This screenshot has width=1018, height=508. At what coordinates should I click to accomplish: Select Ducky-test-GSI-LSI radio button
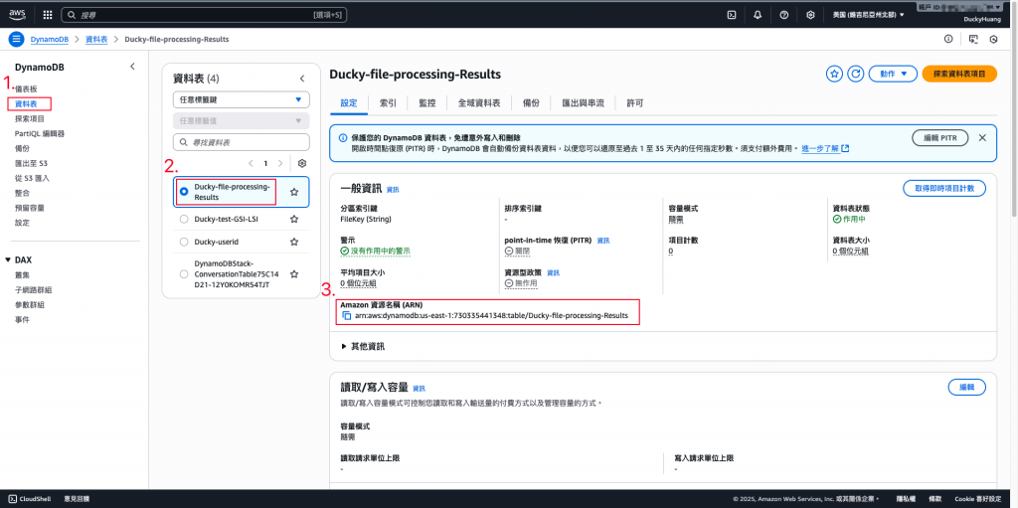point(184,220)
